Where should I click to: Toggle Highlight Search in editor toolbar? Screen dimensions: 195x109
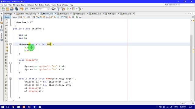point(44,17)
